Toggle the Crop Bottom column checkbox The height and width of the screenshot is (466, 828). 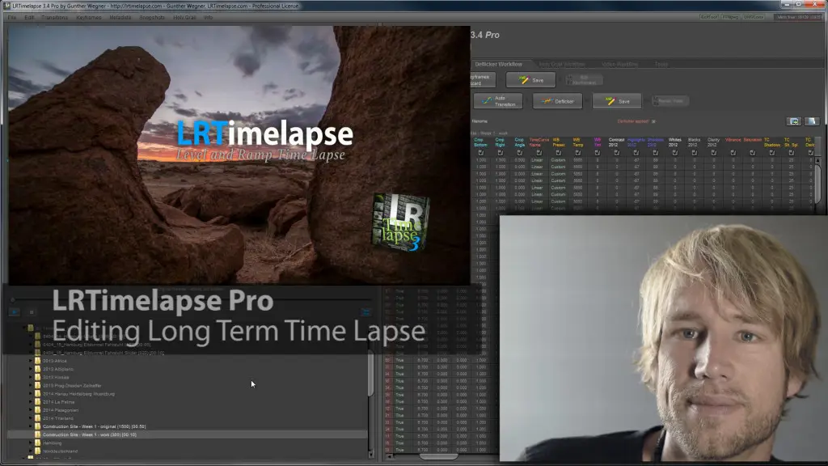point(480,153)
